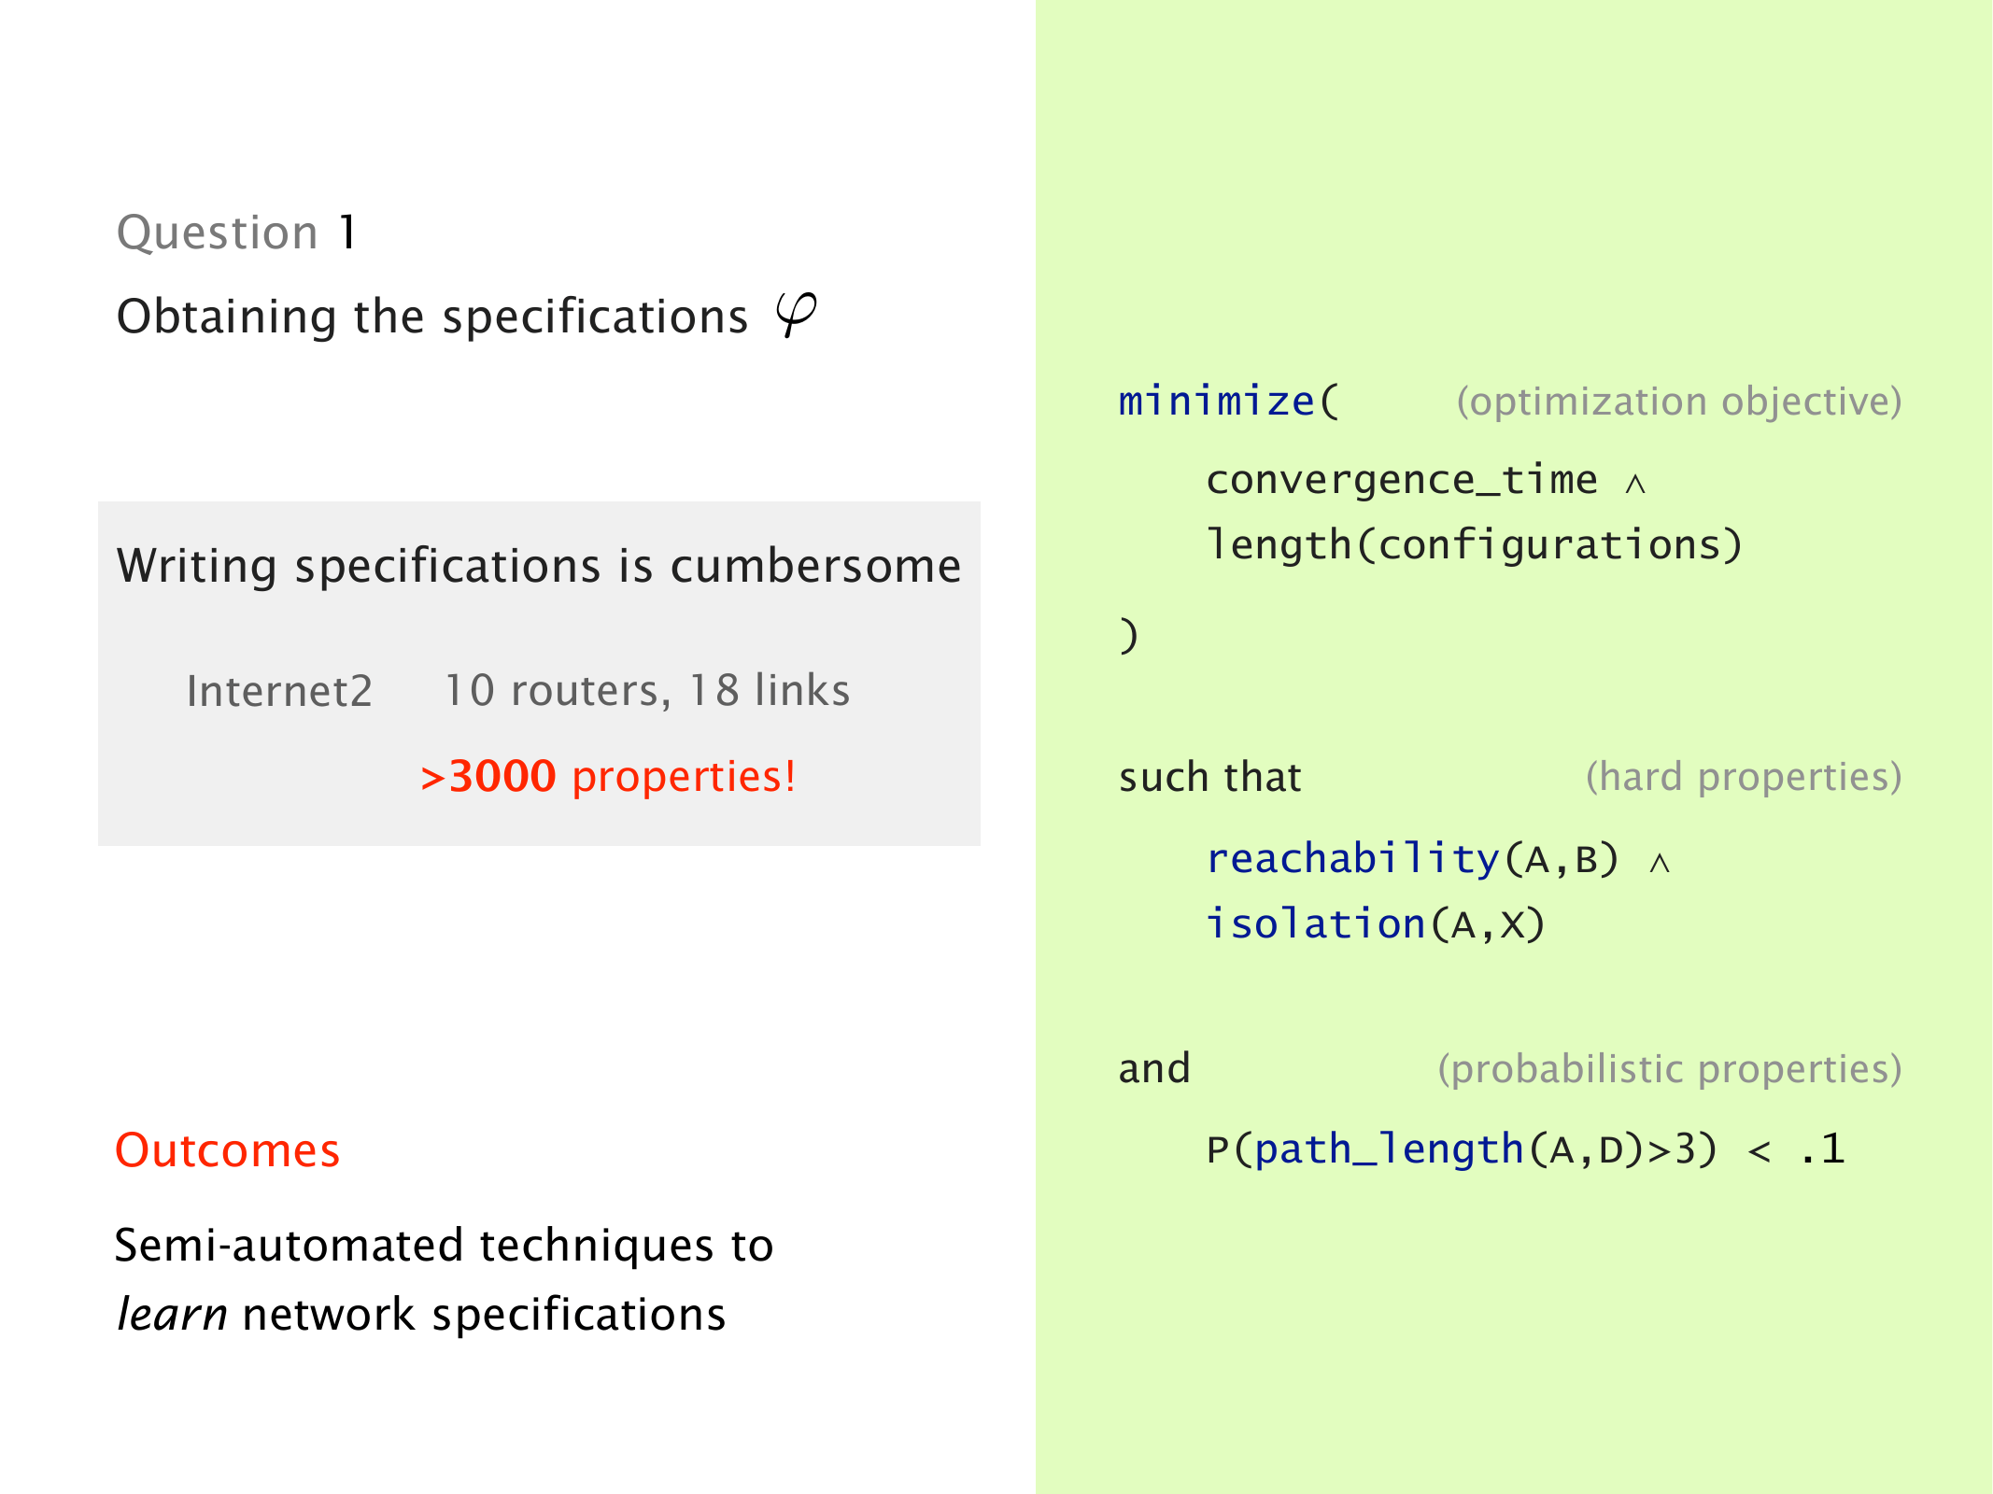
Task: Click the blue "path_length" keyword
Action: tap(1389, 1149)
